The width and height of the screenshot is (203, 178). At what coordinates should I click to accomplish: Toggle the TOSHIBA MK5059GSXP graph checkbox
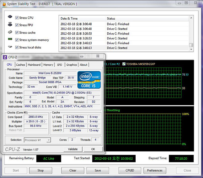tap(124, 64)
